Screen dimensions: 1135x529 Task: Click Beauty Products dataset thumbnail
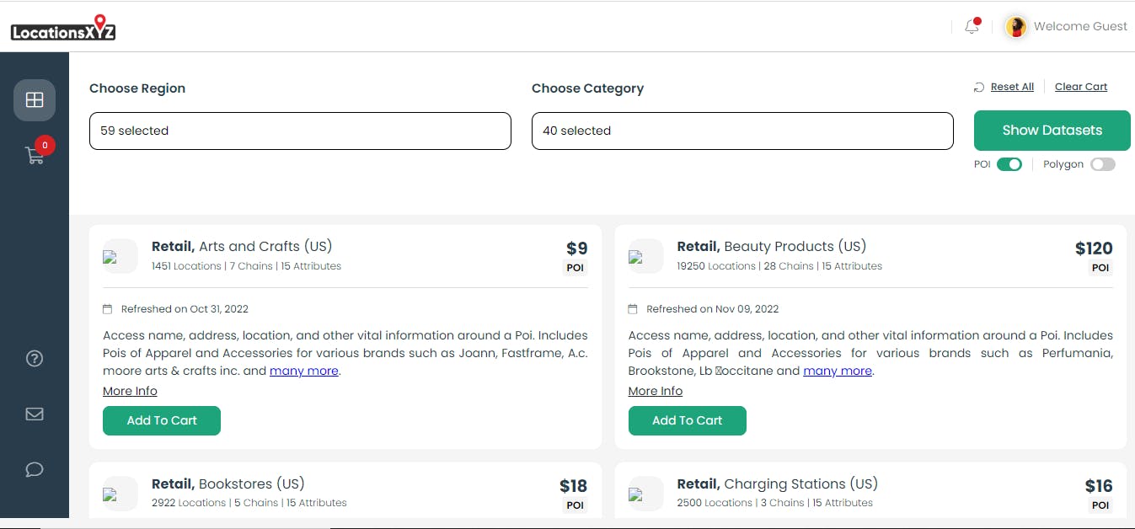(646, 256)
